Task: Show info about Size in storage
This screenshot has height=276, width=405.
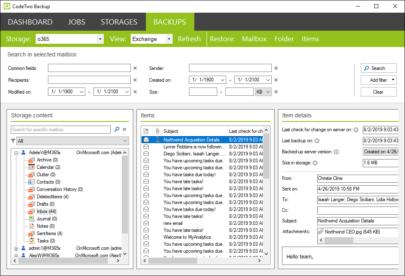Action: tap(315, 163)
